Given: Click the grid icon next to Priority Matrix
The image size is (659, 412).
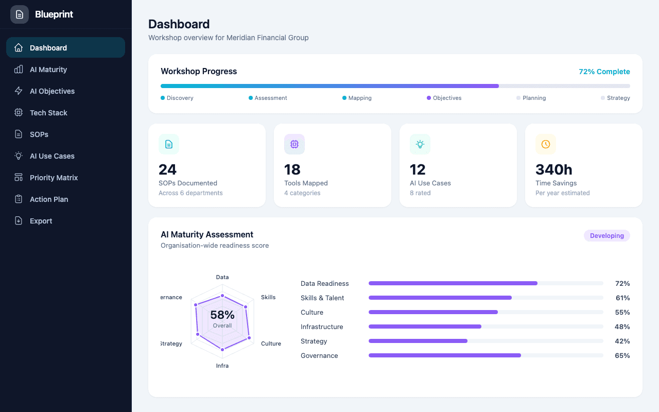Looking at the screenshot, I should tap(18, 178).
